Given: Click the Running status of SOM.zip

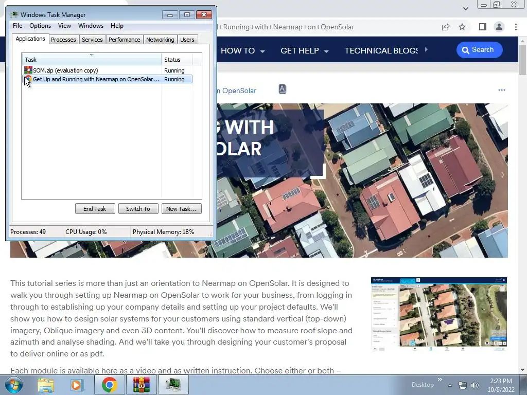Looking at the screenshot, I should (x=174, y=70).
